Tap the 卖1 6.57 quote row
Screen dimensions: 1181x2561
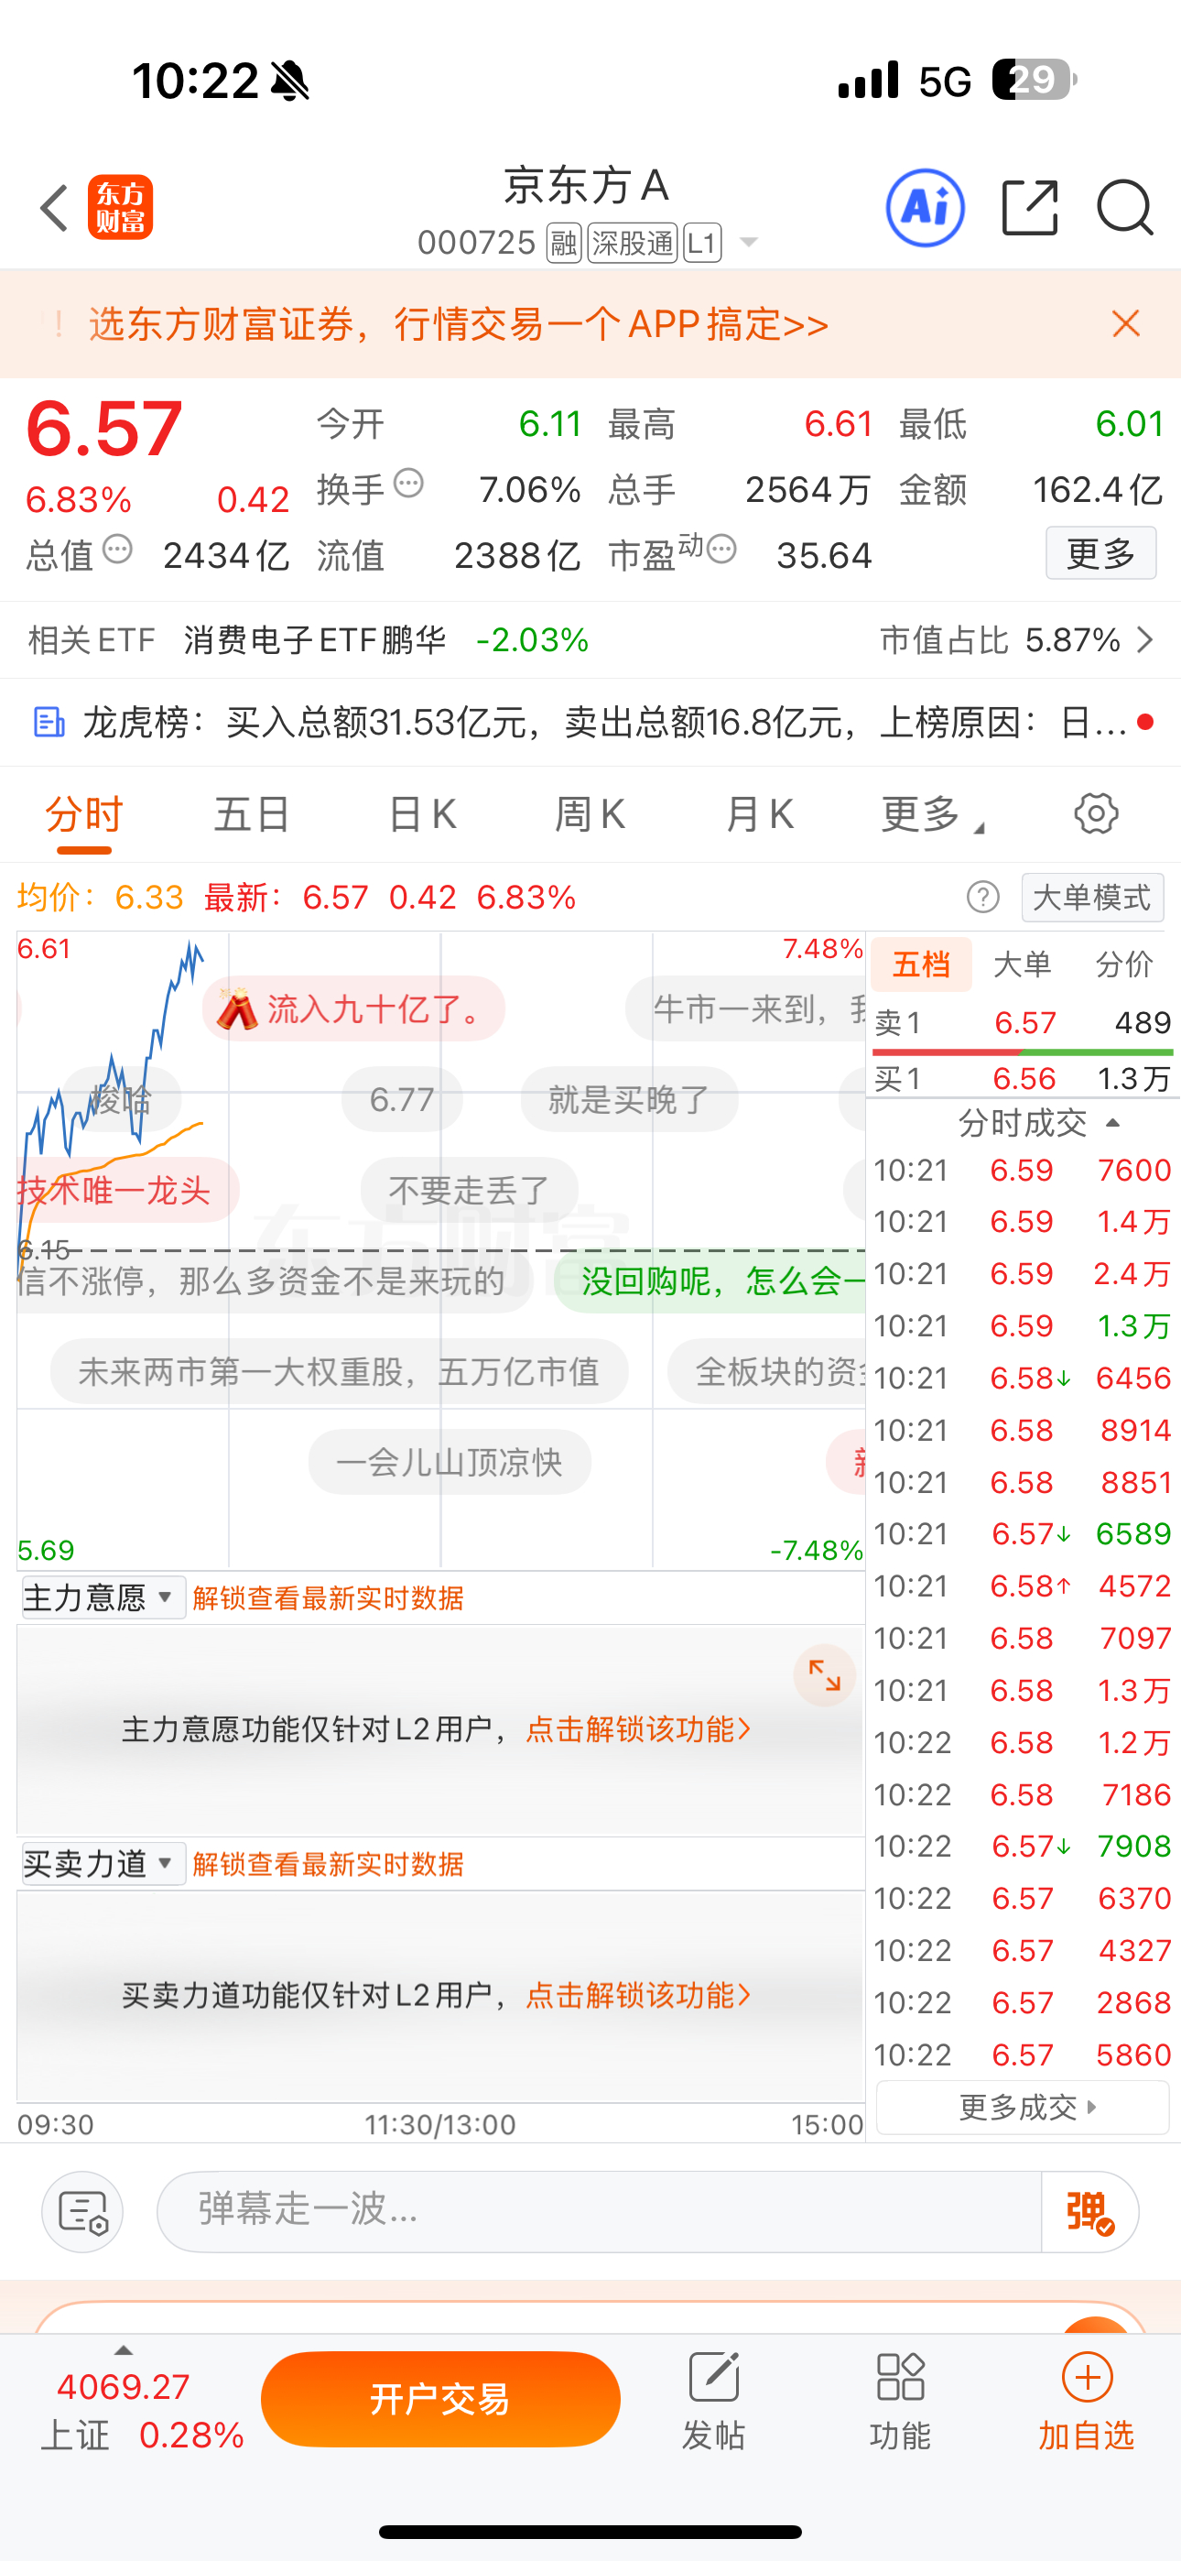[x=1022, y=1023]
